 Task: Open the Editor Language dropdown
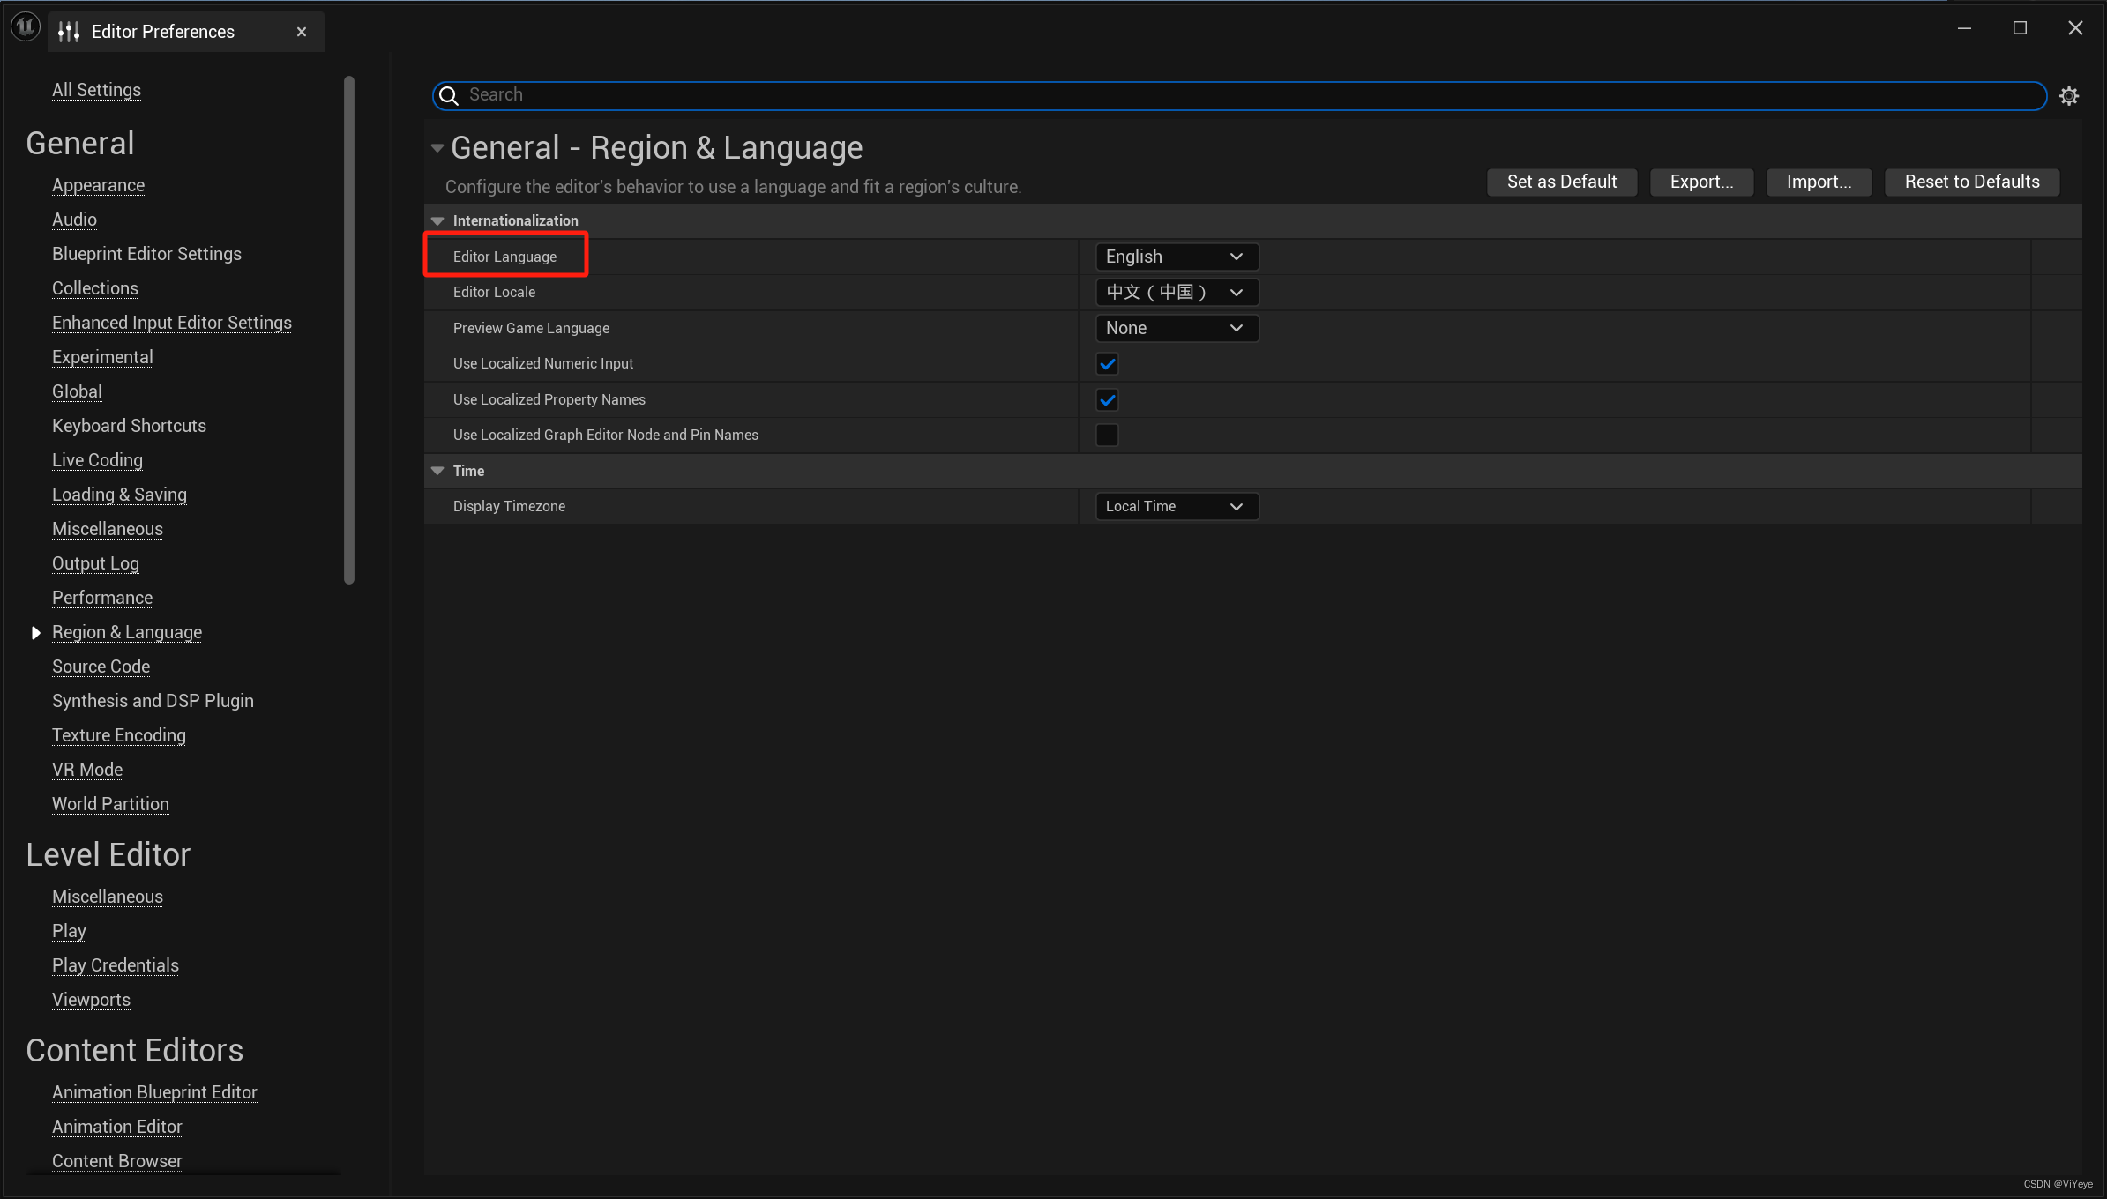(1176, 257)
